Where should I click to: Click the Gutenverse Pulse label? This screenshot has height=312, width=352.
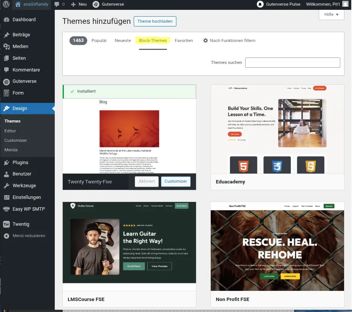click(x=283, y=4)
